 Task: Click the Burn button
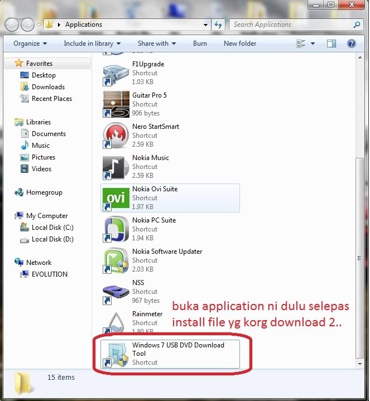[200, 44]
